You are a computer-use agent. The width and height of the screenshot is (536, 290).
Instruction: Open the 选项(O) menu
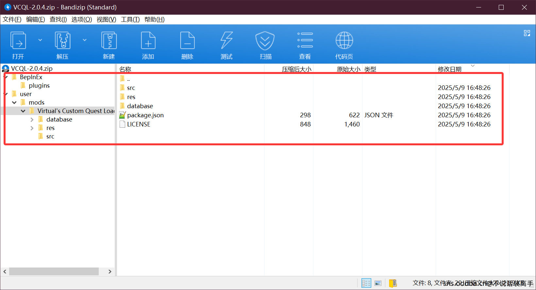tap(82, 20)
